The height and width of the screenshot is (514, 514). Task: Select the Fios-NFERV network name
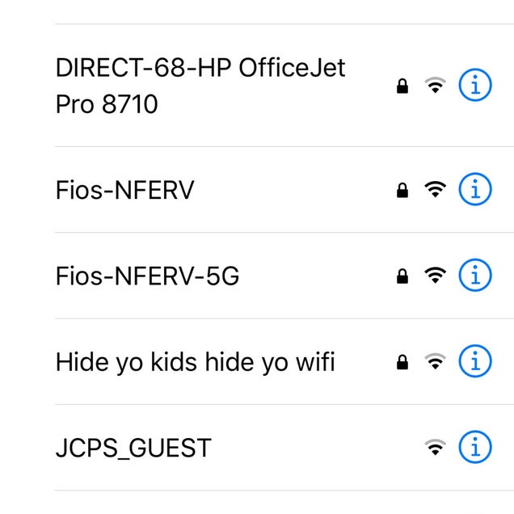coord(125,190)
